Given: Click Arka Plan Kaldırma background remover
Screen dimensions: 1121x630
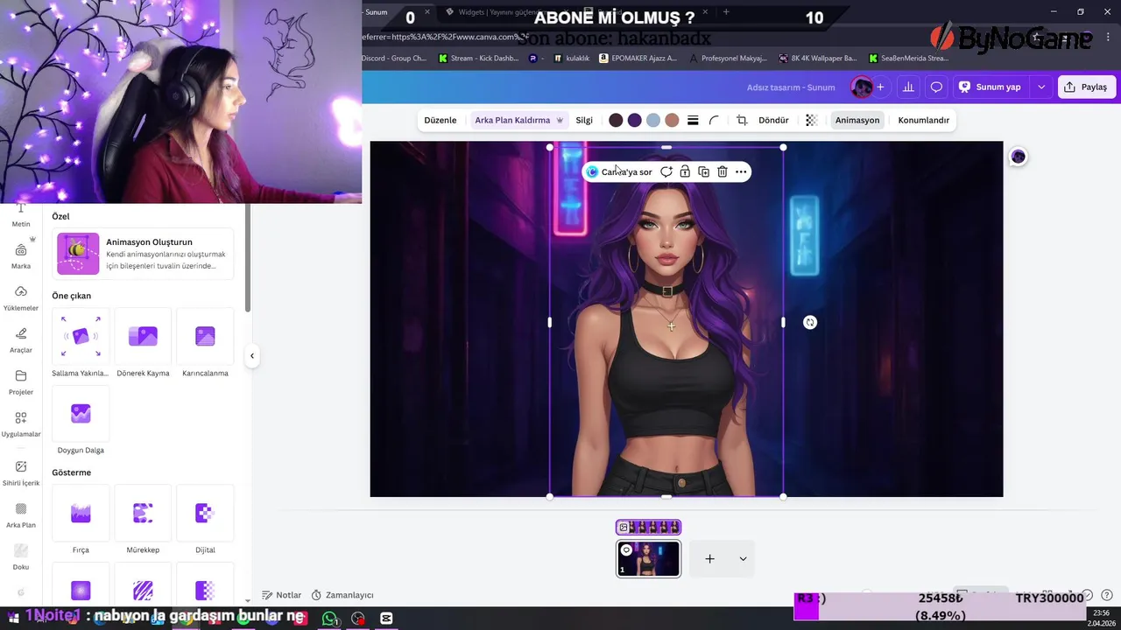Looking at the screenshot, I should coord(518,120).
